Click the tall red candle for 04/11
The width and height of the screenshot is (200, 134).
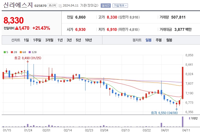point(183,83)
